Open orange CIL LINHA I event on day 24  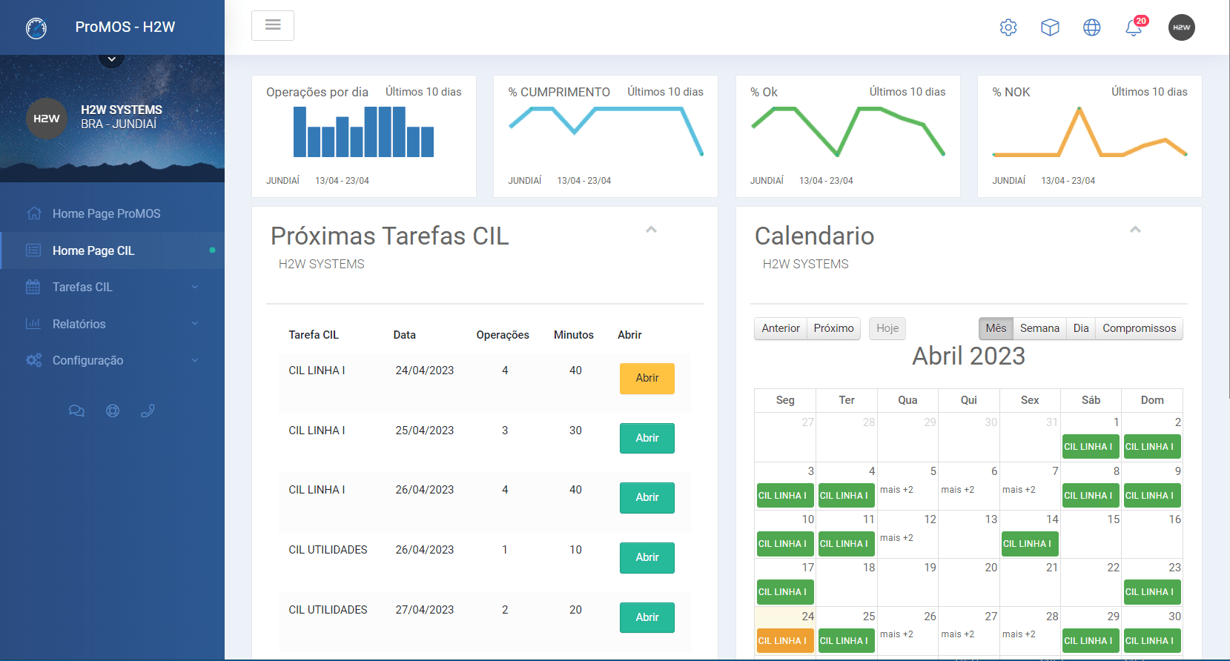point(785,640)
